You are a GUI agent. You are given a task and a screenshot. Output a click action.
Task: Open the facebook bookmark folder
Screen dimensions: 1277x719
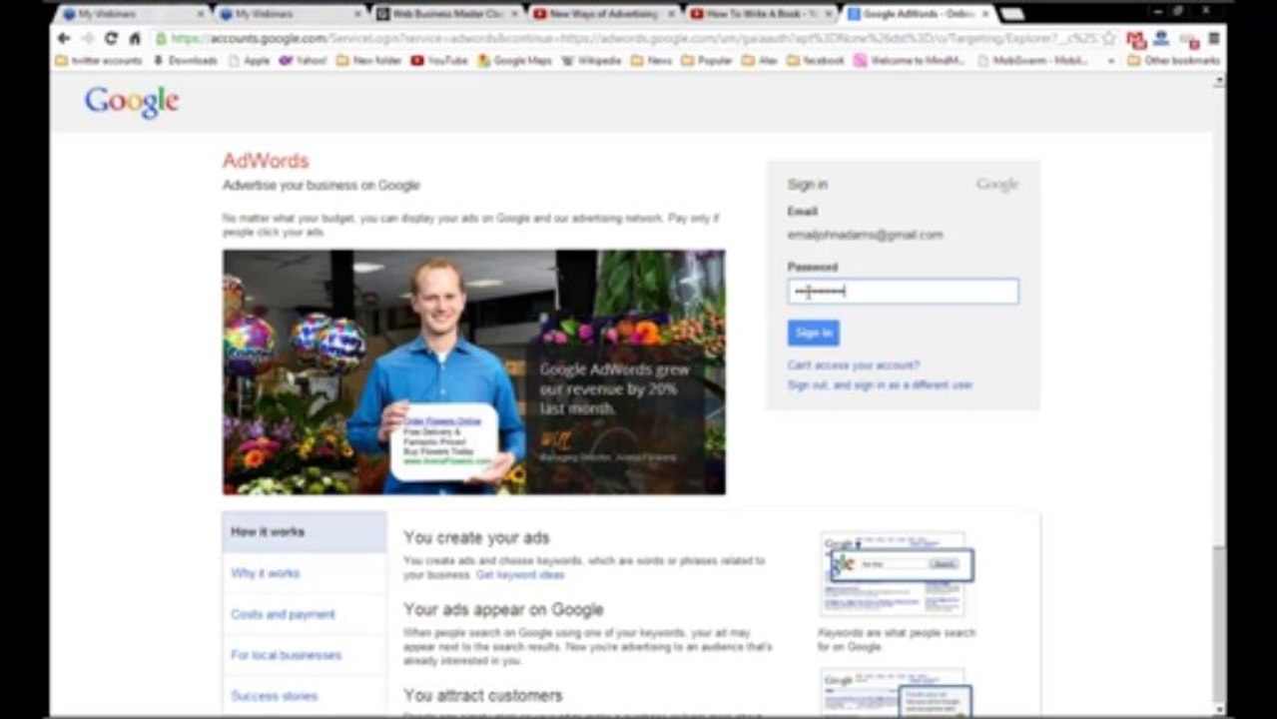[x=815, y=61]
